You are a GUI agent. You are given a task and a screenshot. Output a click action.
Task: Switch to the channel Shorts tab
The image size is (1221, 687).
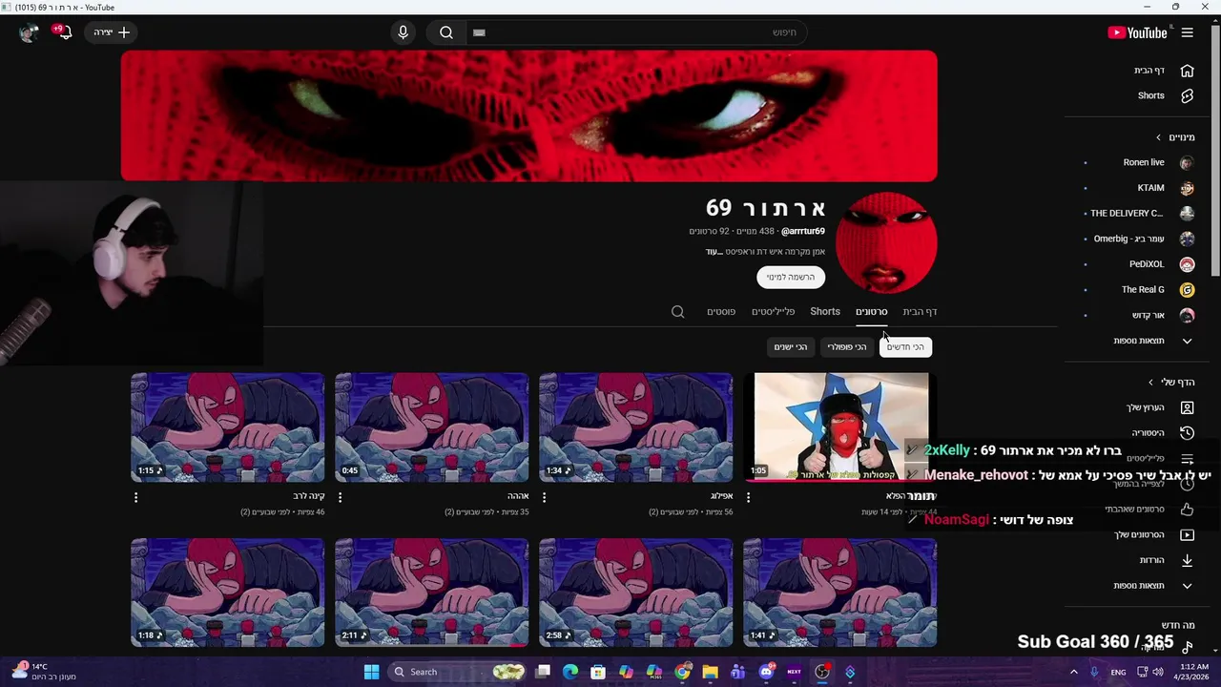pyautogui.click(x=825, y=312)
